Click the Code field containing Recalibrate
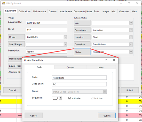Image resolution: width=142 pixels, height=122 pixels. tap(79, 78)
